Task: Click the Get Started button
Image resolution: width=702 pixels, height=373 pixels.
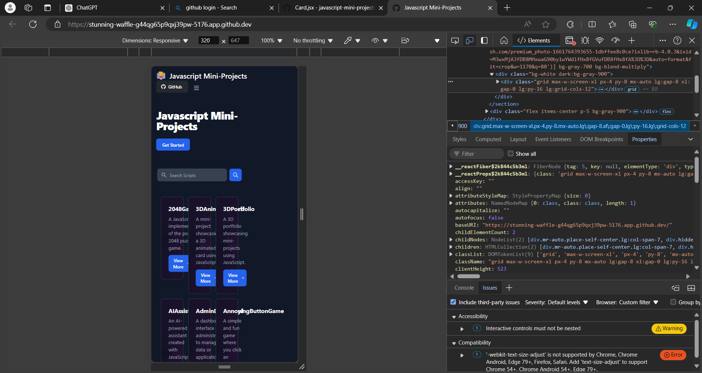Action: [x=173, y=145]
